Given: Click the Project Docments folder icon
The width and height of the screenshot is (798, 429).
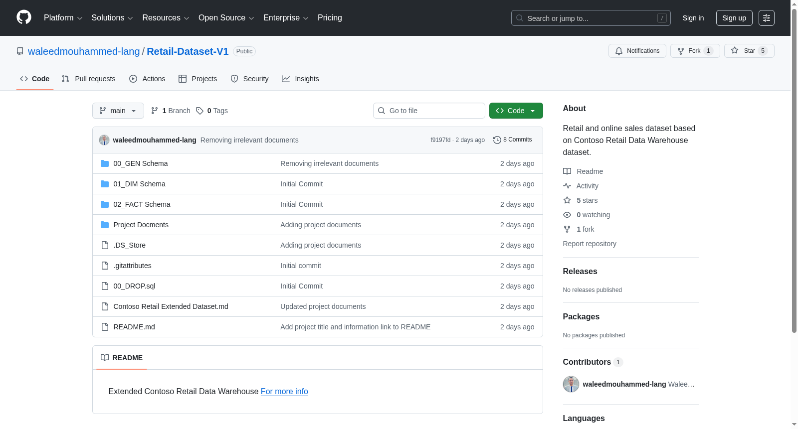Looking at the screenshot, I should (x=105, y=225).
